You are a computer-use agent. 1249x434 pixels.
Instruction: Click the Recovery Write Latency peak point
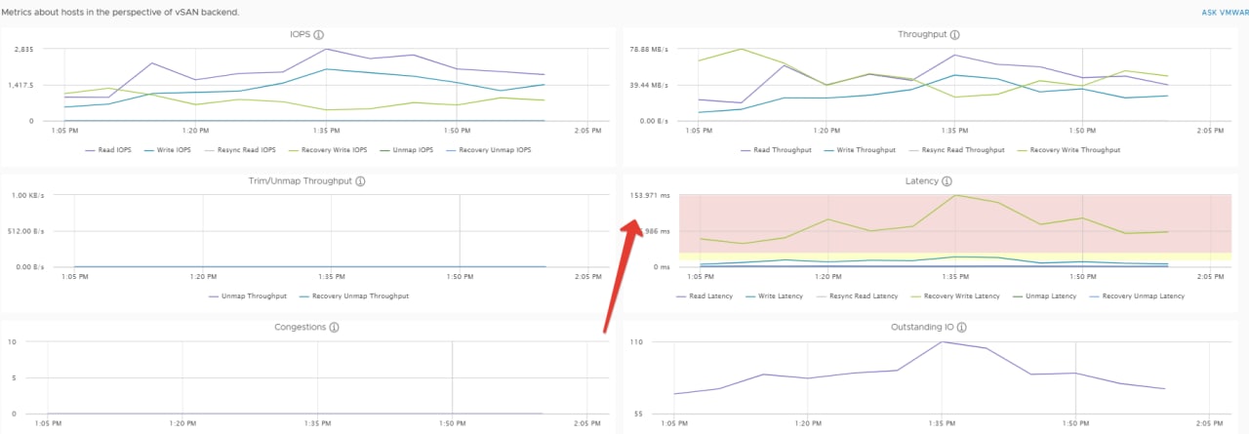[x=955, y=195]
